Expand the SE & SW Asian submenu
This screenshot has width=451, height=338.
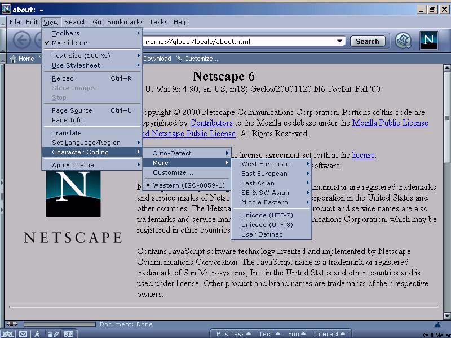272,193
